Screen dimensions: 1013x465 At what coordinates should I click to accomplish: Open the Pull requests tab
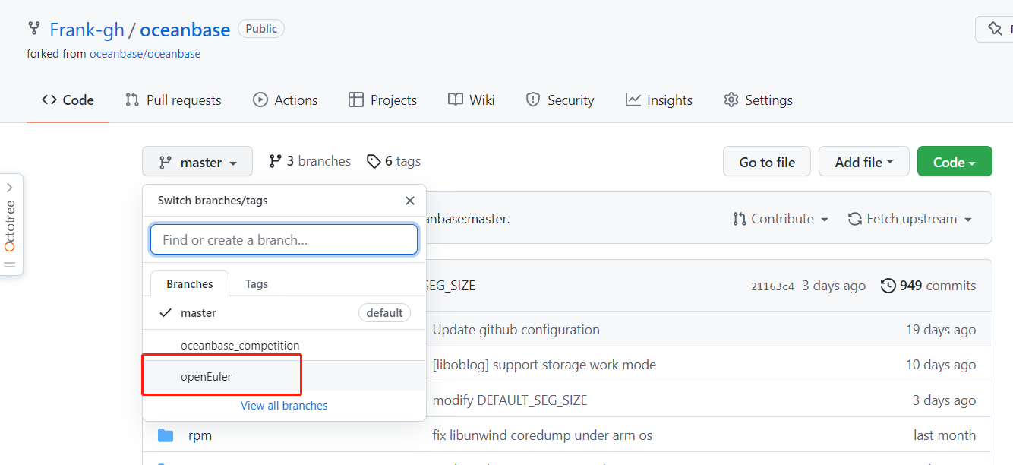point(173,100)
